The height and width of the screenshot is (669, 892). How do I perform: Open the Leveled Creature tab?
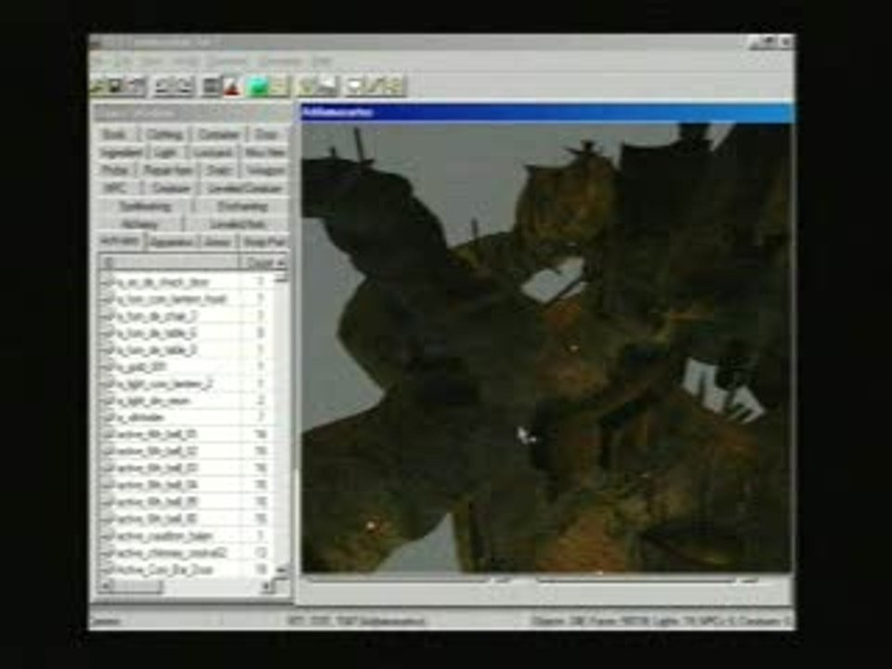[x=244, y=189]
